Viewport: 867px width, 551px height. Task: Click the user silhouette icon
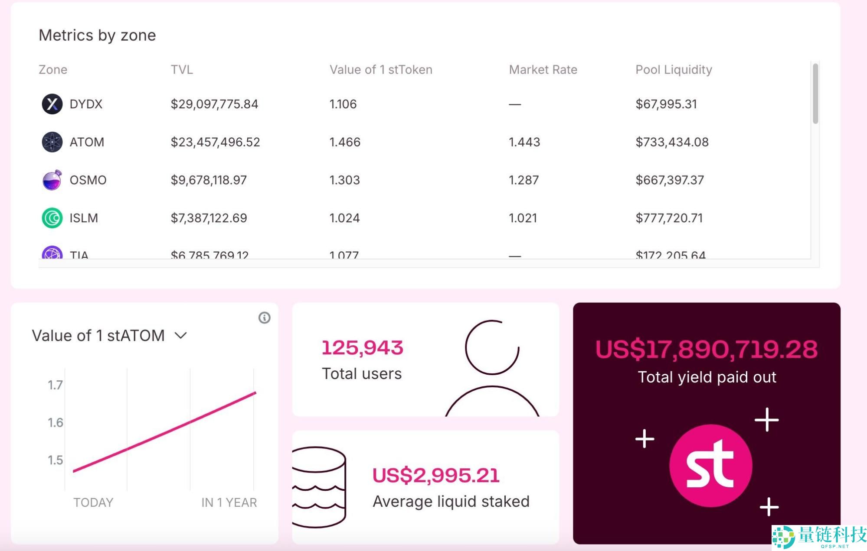pos(492,368)
